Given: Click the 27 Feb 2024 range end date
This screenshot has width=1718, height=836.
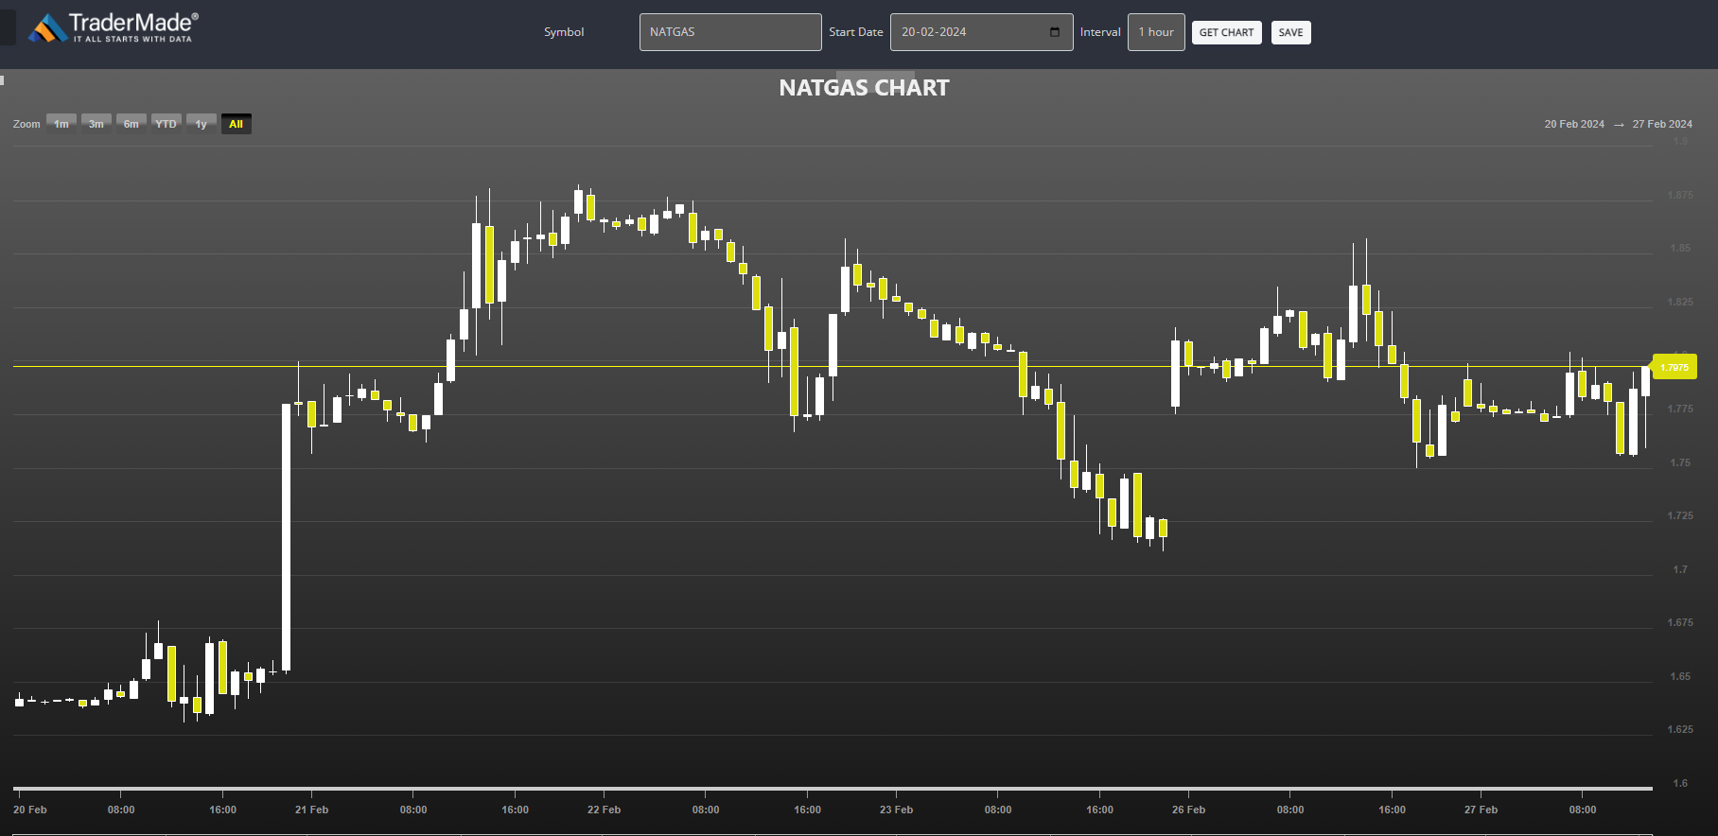Looking at the screenshot, I should point(1662,124).
